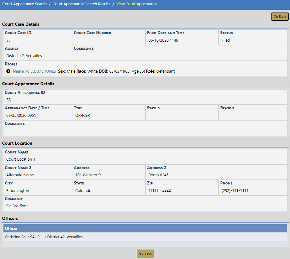
Task: Click the filed date value 06/16/2020 1149
Action: (163, 40)
